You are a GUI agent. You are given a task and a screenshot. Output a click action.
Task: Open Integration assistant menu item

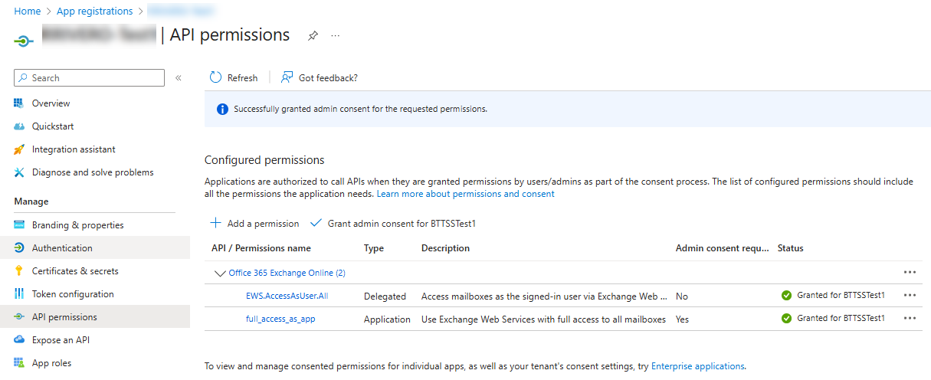pyautogui.click(x=74, y=149)
